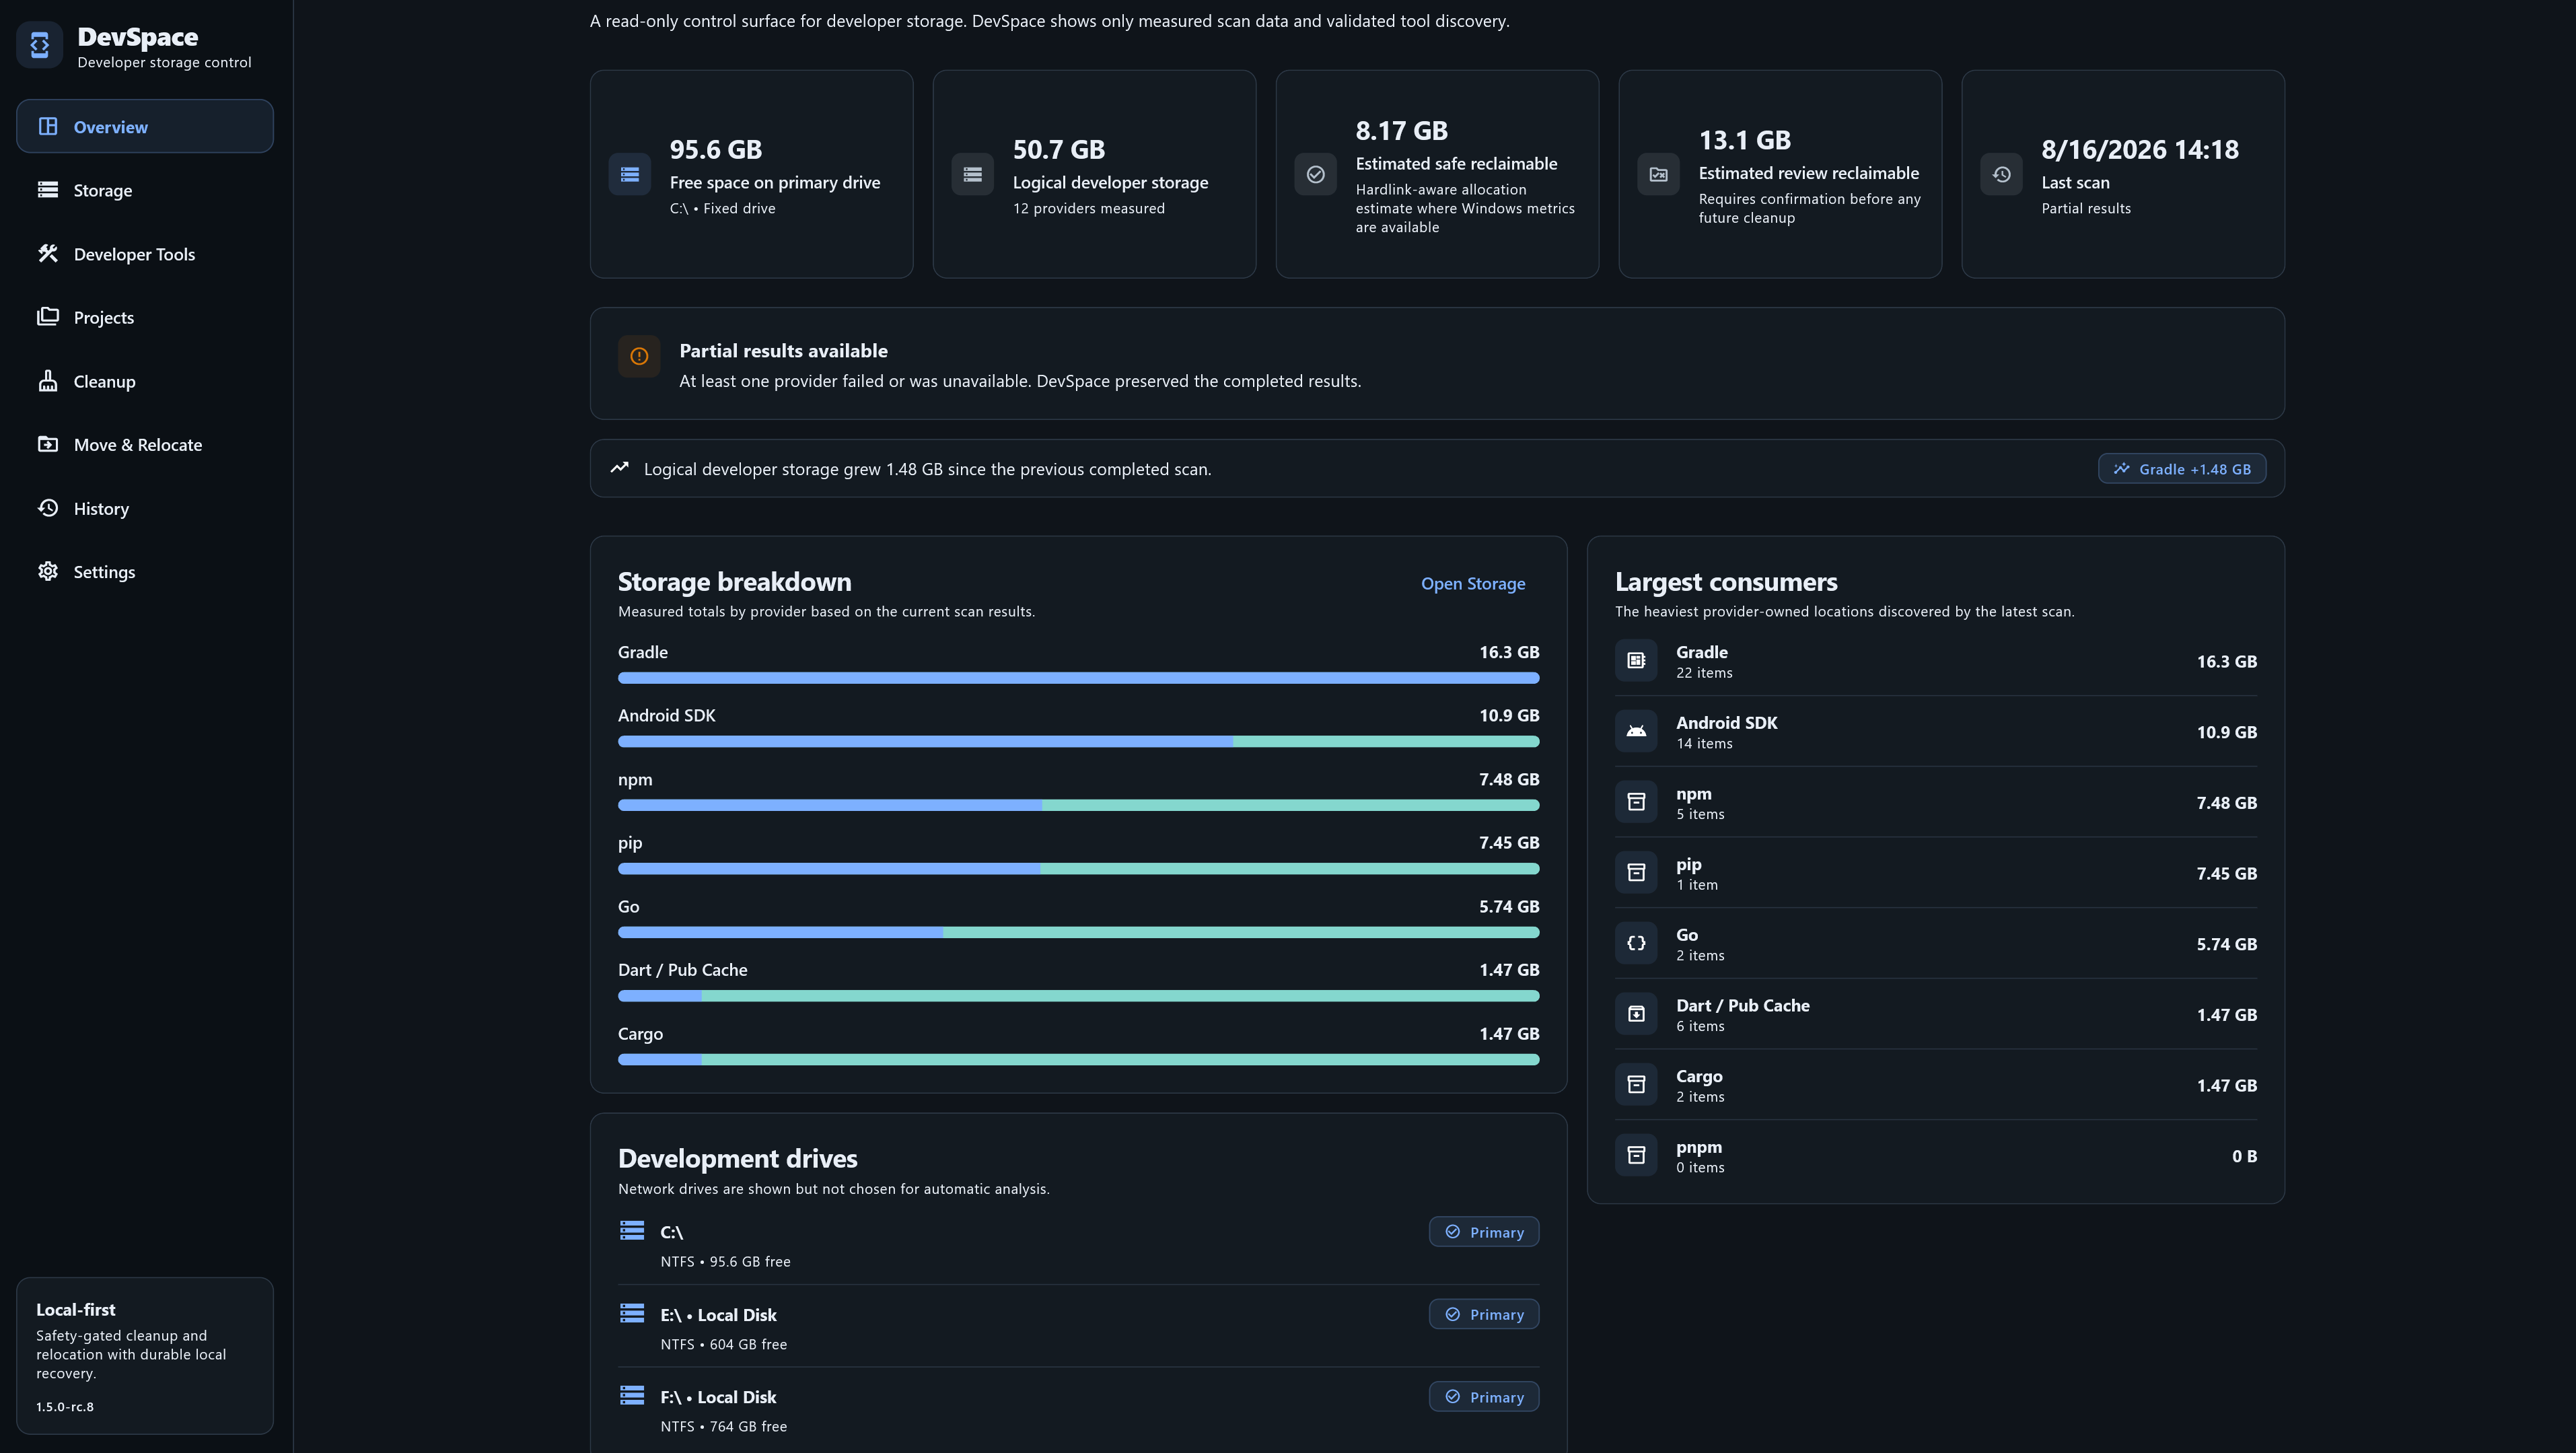The width and height of the screenshot is (2576, 1453).
Task: Click the pnpm archive icon
Action: (x=1636, y=1155)
